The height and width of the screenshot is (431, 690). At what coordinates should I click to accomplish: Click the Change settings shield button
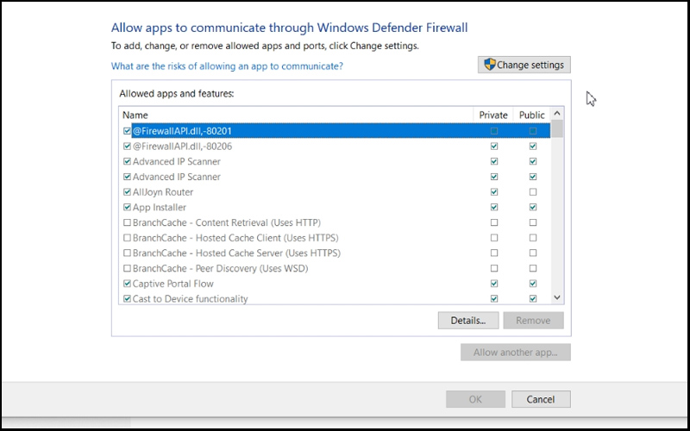[524, 65]
